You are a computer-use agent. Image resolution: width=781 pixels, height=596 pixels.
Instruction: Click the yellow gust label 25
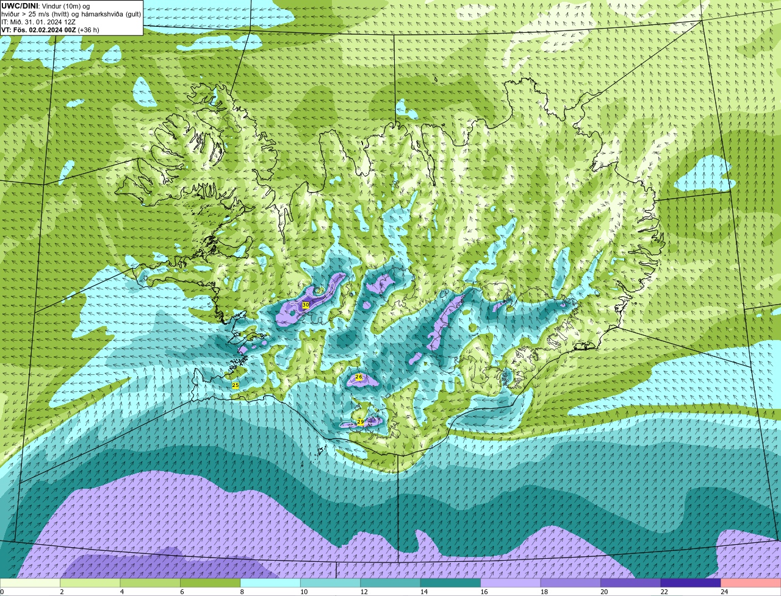[x=236, y=385]
